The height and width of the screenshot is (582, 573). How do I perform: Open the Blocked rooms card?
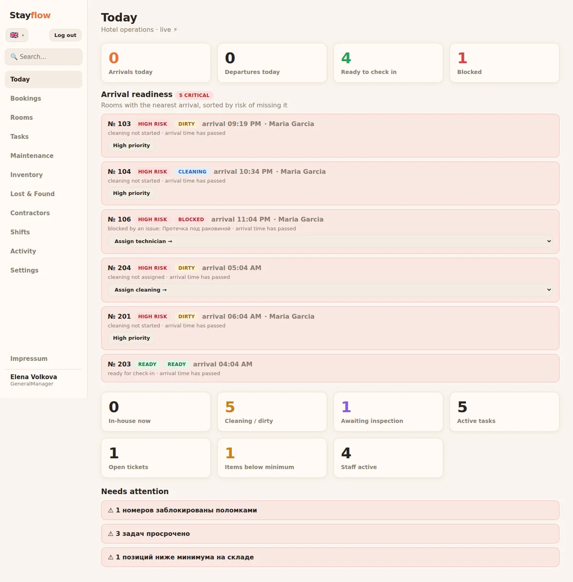504,63
